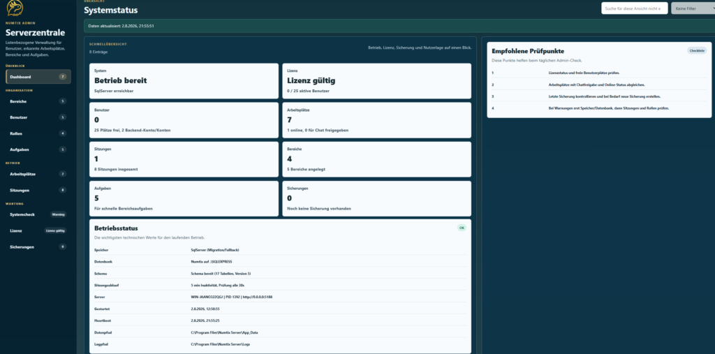The height and width of the screenshot is (354, 715).
Task: Click the Betriebsstatus section heading
Action: [117, 228]
